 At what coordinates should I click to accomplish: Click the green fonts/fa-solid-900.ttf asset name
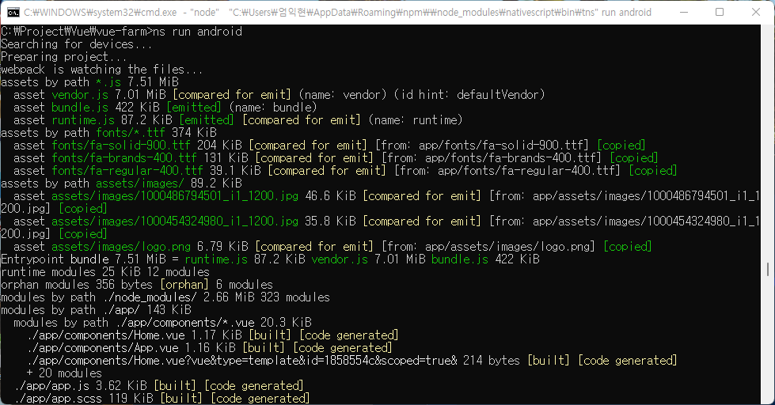122,146
